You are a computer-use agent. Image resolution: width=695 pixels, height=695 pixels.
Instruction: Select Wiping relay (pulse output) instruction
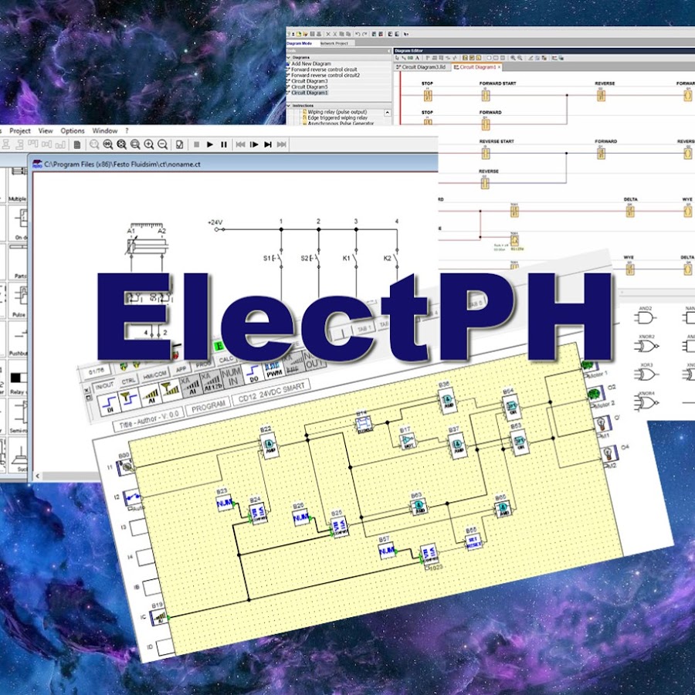tap(337, 112)
